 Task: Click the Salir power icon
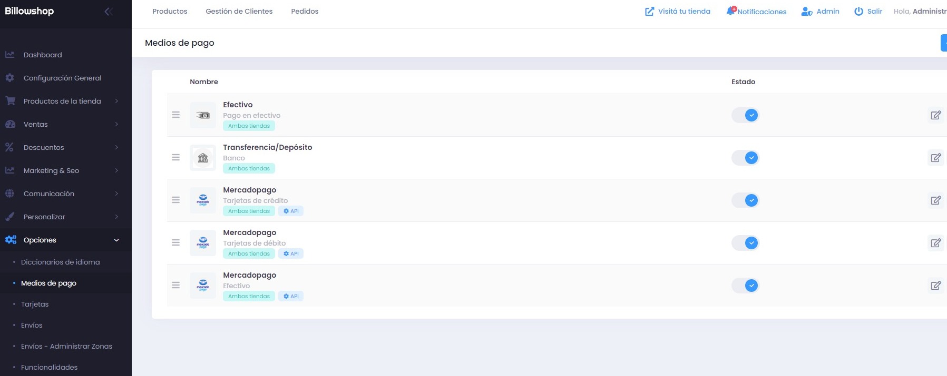(x=858, y=11)
